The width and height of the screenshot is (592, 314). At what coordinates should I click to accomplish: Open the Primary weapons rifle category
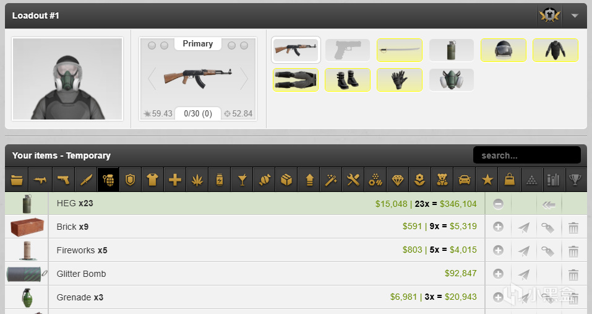pyautogui.click(x=40, y=180)
